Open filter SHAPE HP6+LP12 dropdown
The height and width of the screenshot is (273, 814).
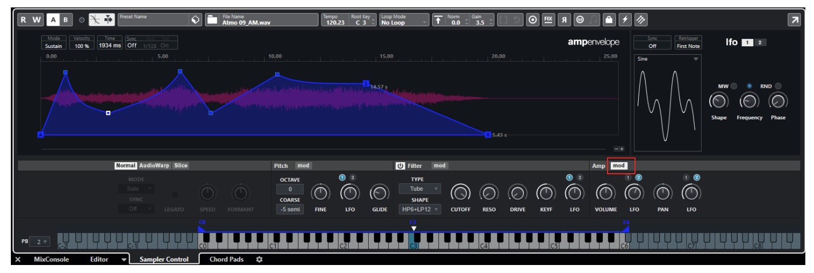click(x=419, y=210)
